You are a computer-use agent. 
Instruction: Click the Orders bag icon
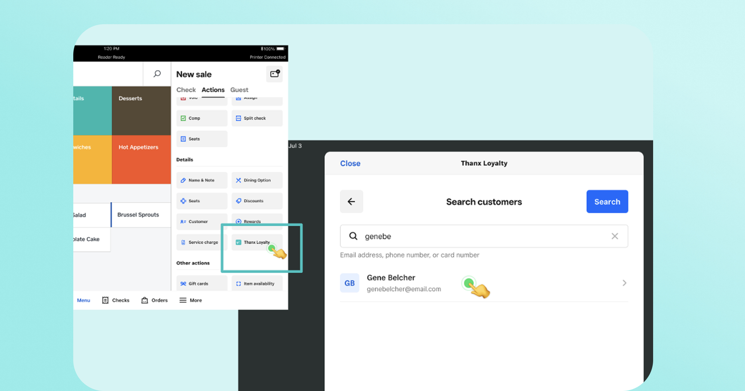point(144,300)
